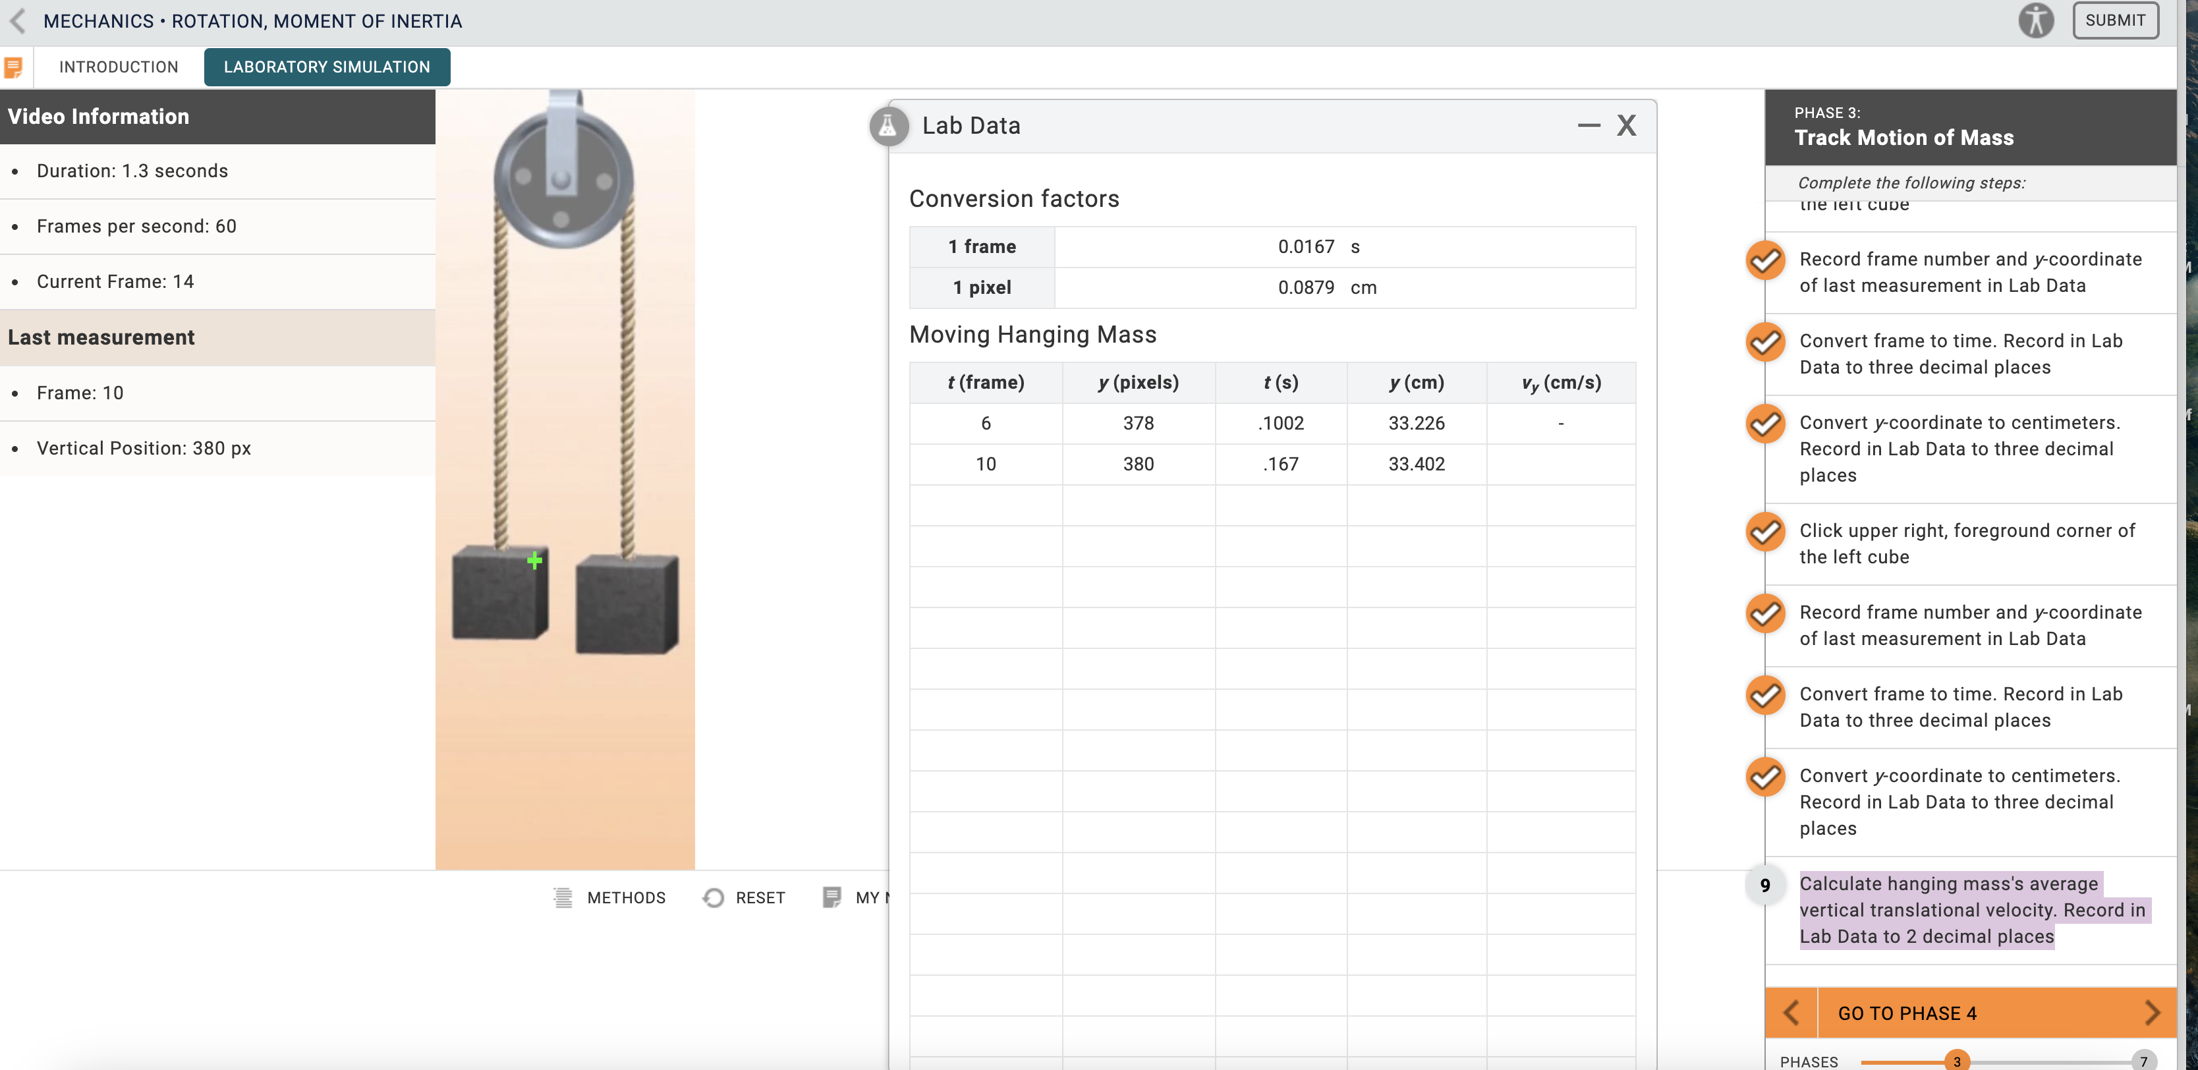Go to previous phase with left chevron
The width and height of the screenshot is (2198, 1070).
coord(1791,1013)
